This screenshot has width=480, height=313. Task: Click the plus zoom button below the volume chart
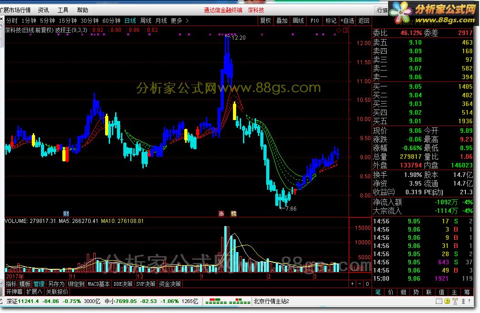[x=352, y=284]
